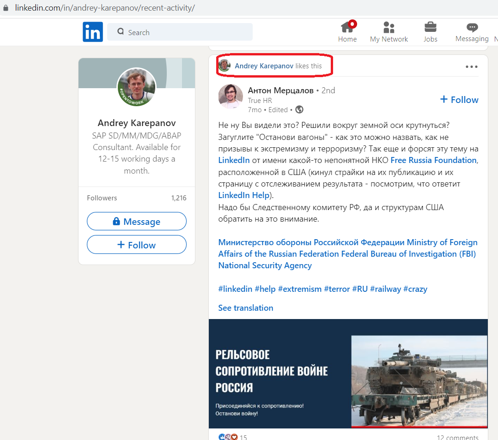Click the #linkedin hashtag
This screenshot has height=440, width=498.
pos(235,289)
